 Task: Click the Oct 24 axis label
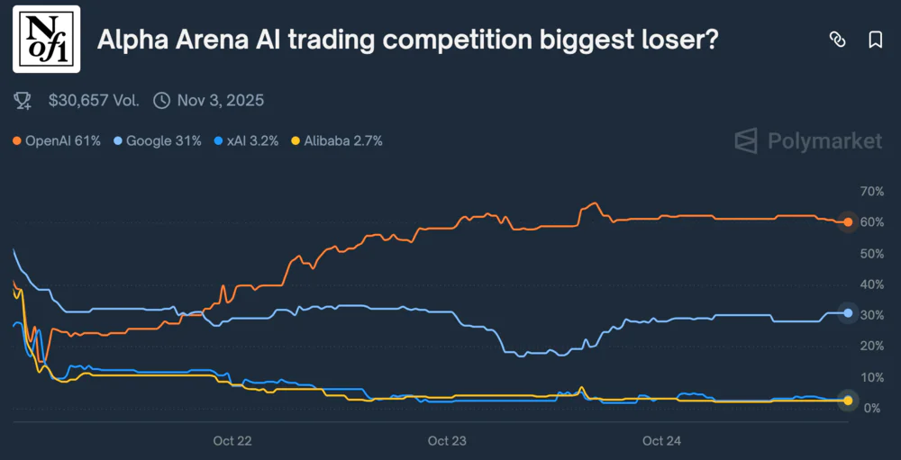click(x=660, y=441)
